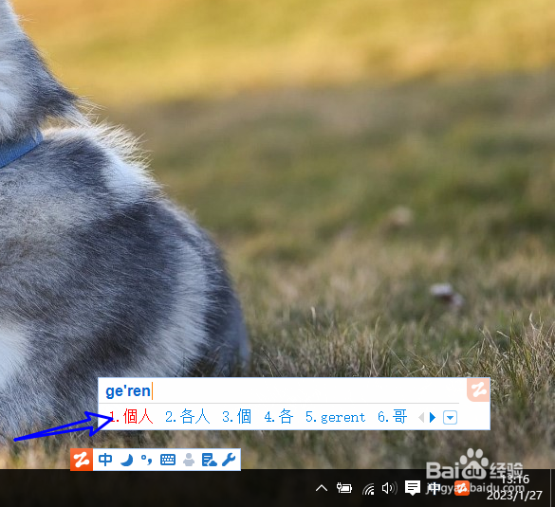
Task: Select candidate 1 個人
Action: (x=131, y=417)
